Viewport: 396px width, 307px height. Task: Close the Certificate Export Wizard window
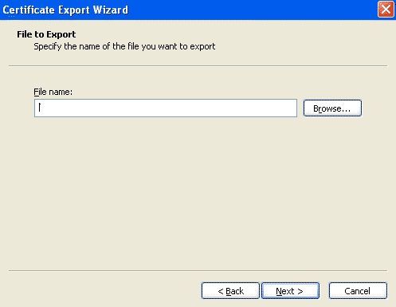point(386,10)
